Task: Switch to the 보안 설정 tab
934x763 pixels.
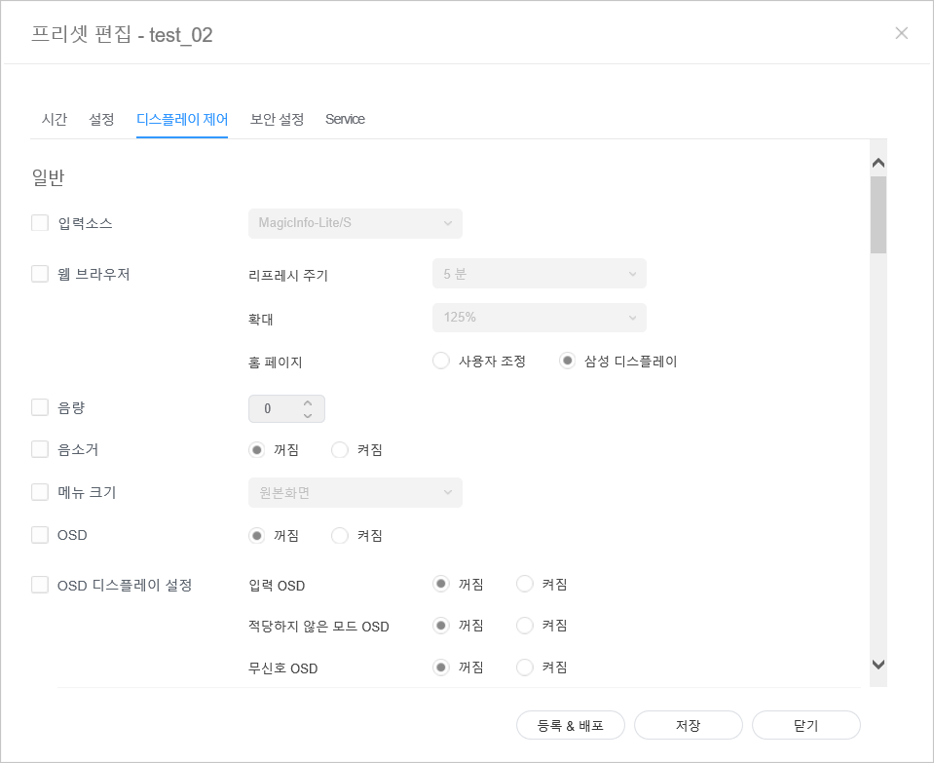Action: point(277,119)
